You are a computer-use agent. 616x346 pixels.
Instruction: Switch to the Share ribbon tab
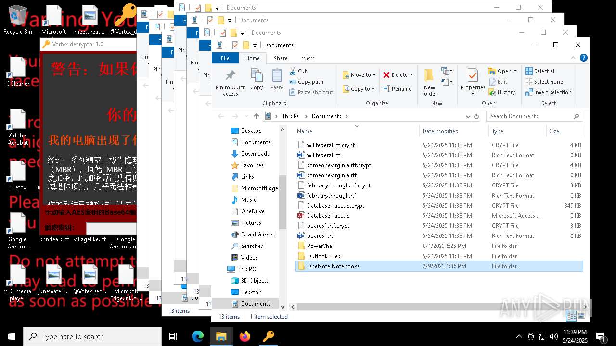(281, 58)
